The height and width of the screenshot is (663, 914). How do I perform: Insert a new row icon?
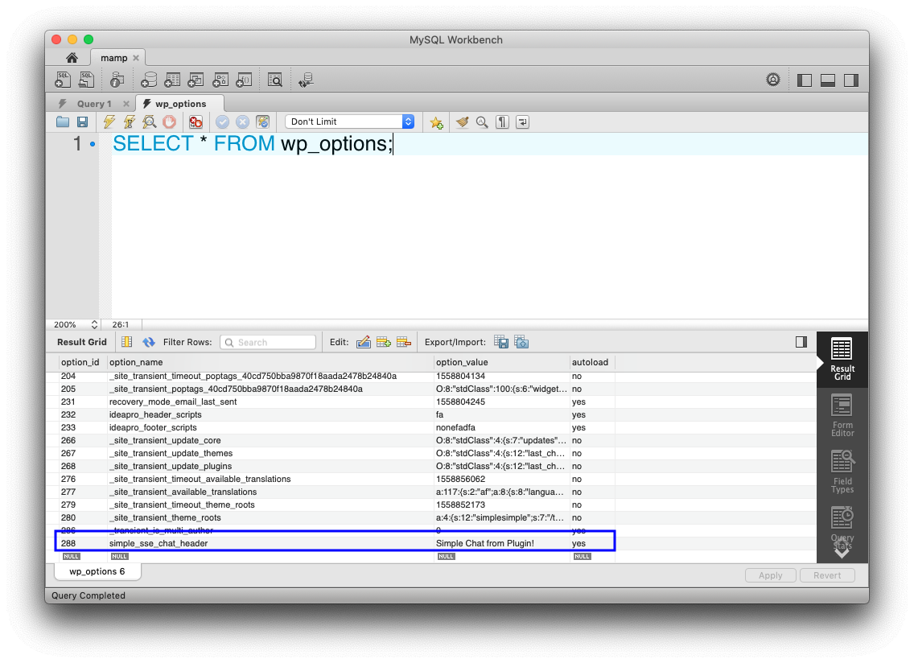[384, 342]
